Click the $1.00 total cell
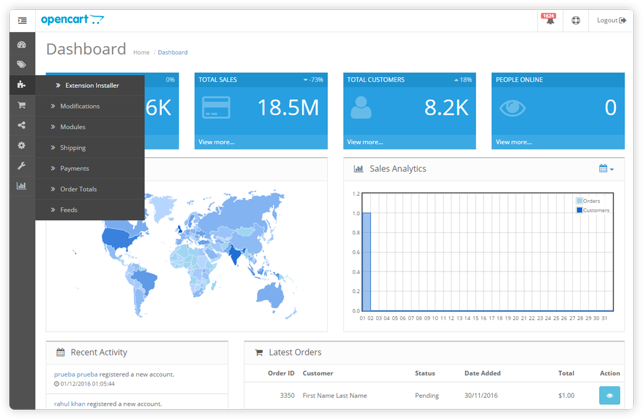This screenshot has width=643, height=419. point(566,395)
